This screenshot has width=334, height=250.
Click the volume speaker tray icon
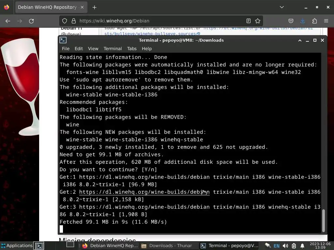click(285, 246)
